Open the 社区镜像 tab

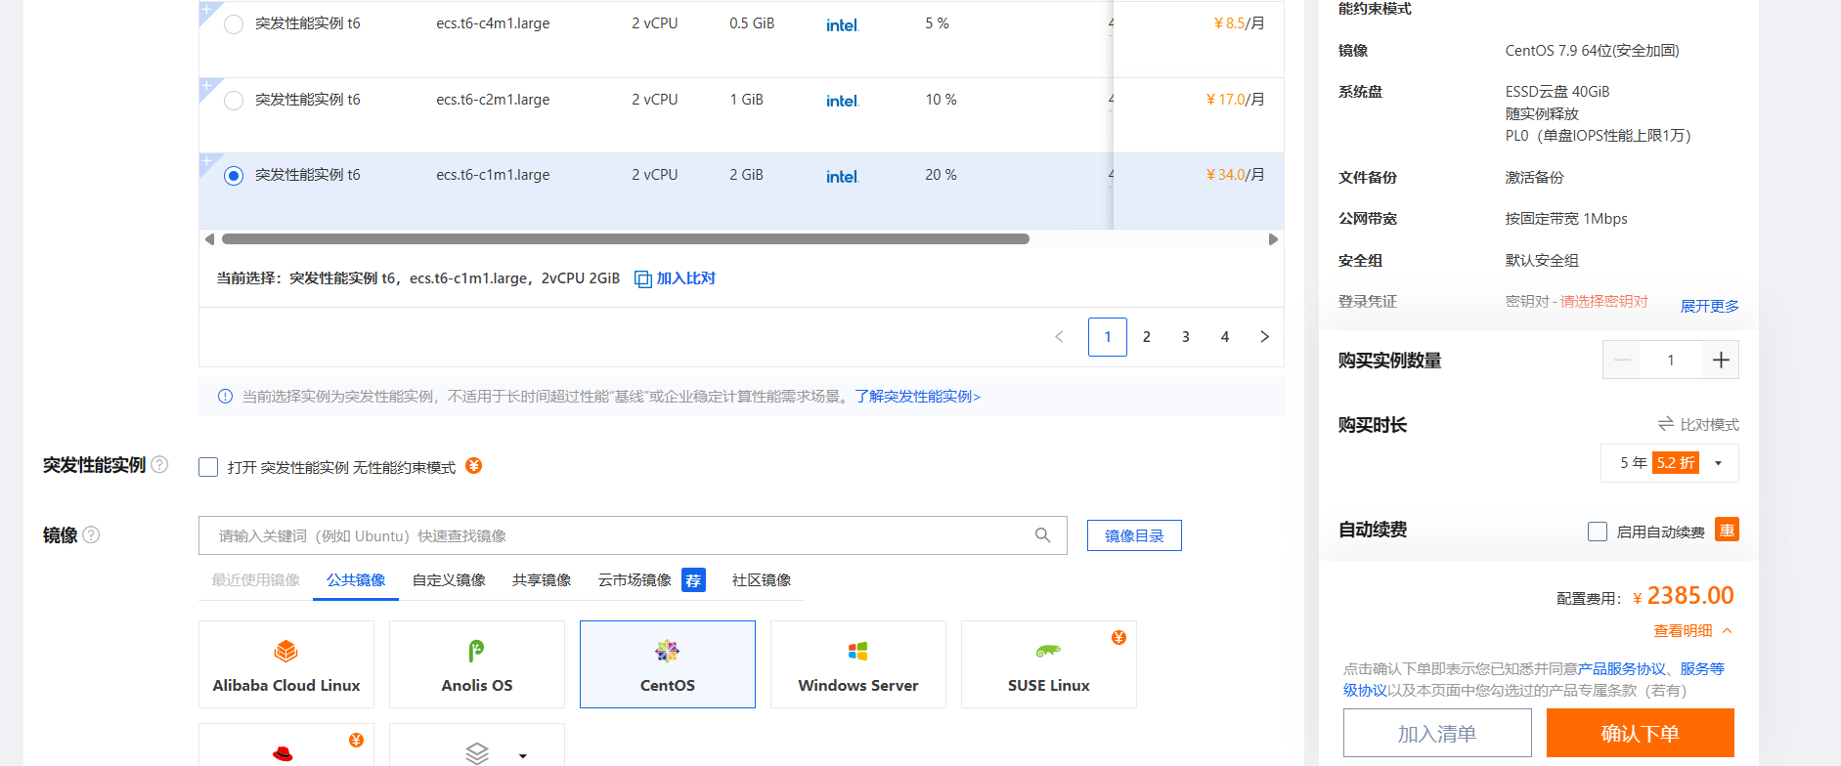click(x=761, y=580)
